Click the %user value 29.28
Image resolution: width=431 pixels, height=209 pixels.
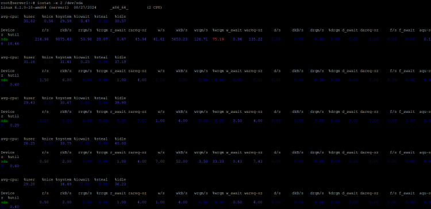pyautogui.click(x=29, y=184)
